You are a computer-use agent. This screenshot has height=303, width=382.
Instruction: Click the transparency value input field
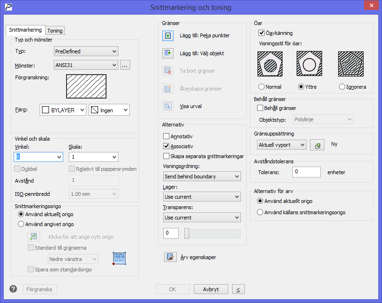click(x=171, y=233)
